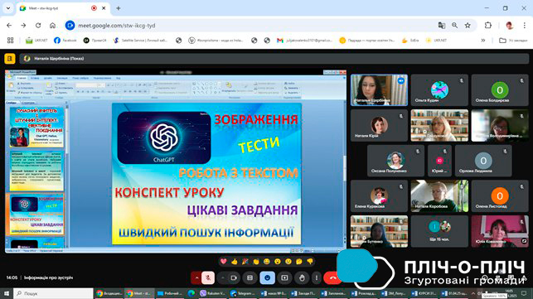This screenshot has height=299, width=533.
Task: Open the Chrome three-dot menu
Action: coord(525,26)
